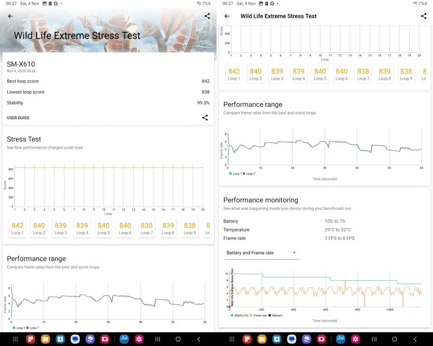This screenshot has height=346, width=433.
Task: Click the Markers legend entry
Action: tap(275, 315)
